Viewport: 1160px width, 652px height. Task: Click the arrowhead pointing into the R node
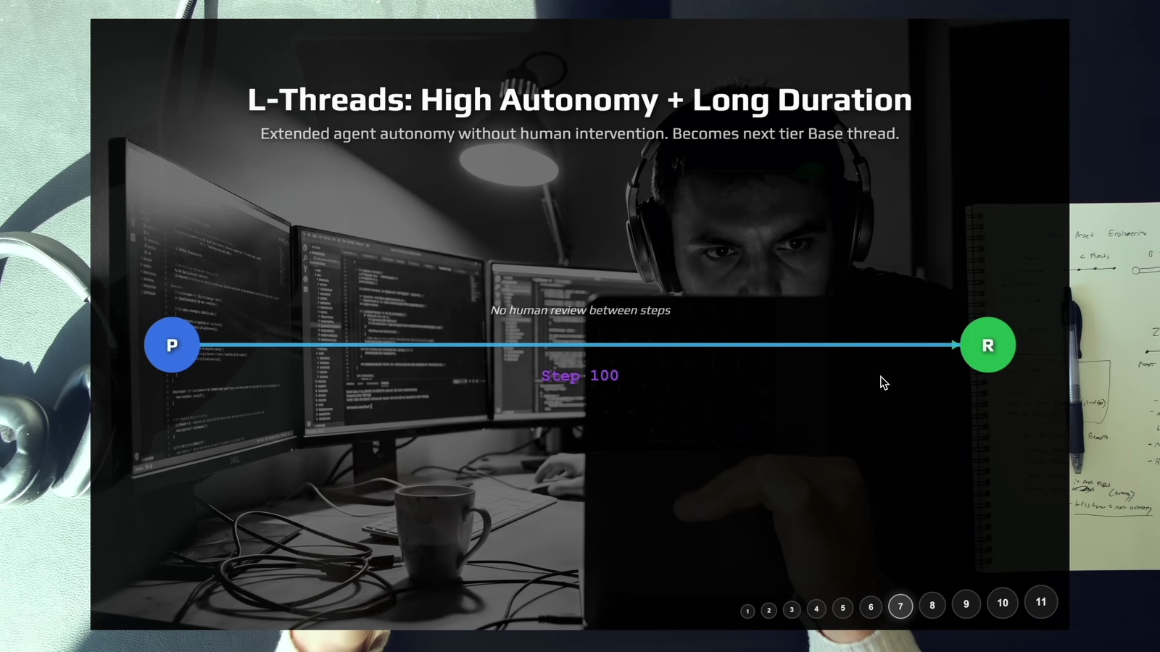(956, 345)
